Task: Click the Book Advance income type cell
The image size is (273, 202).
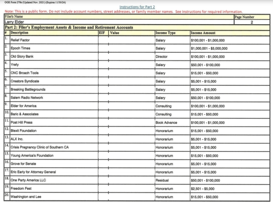Action: pyautogui.click(x=172, y=122)
